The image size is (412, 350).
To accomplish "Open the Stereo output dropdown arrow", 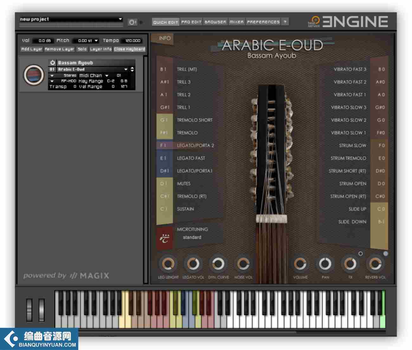I will (x=52, y=76).
